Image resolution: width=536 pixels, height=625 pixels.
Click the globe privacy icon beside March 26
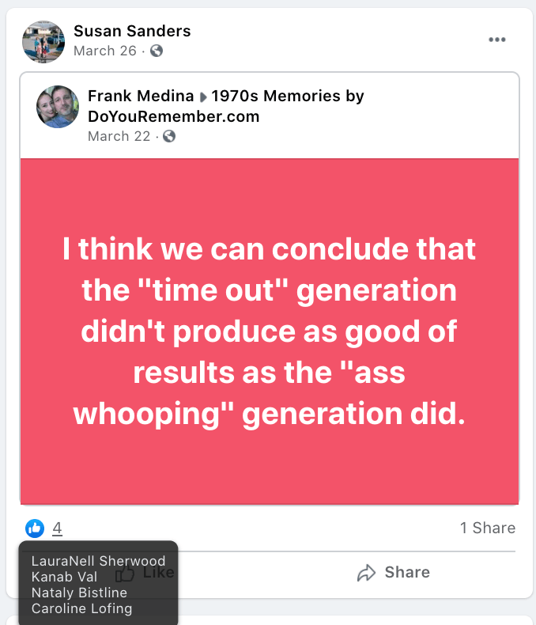pos(157,51)
